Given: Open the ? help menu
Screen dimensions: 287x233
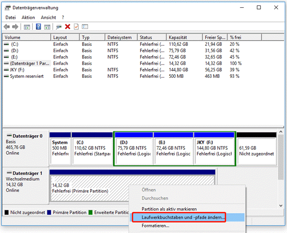Looking at the screenshot, I should click(63, 17).
